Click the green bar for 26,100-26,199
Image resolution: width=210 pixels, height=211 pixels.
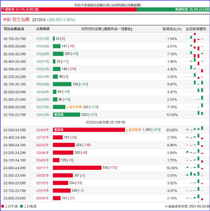pos(62,84)
